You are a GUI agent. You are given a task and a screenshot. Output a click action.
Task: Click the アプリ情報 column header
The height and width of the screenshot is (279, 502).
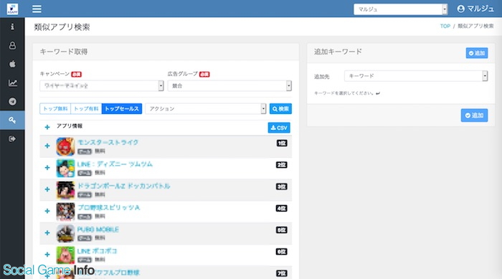pyautogui.click(x=70, y=126)
